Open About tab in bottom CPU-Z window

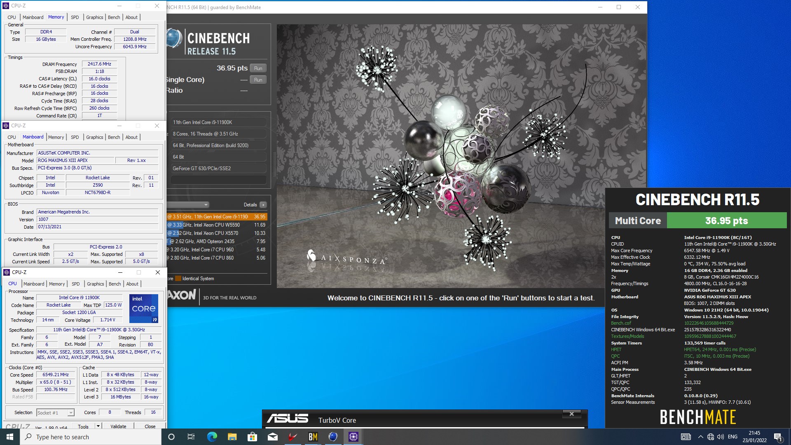[x=132, y=284]
